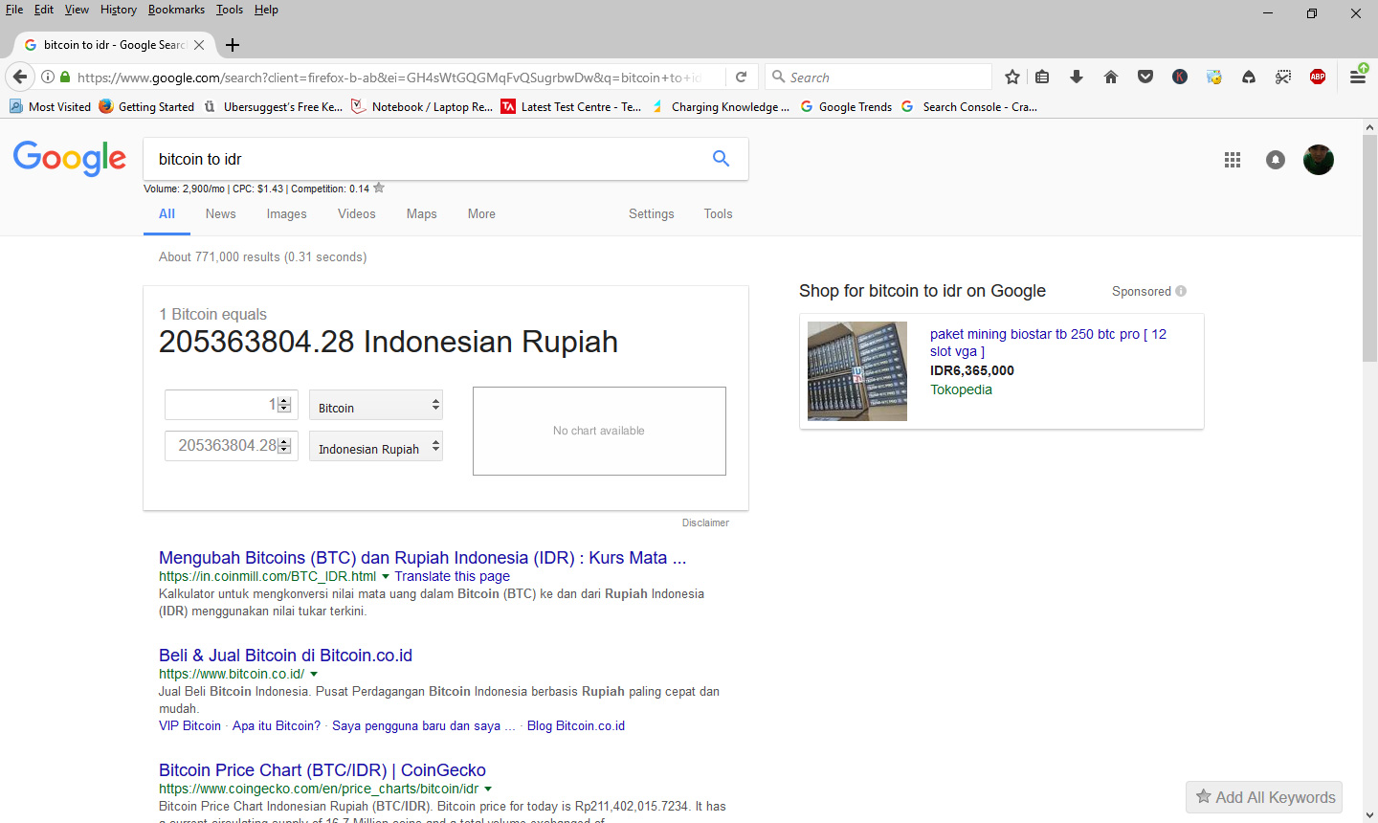
Task: Switch to the Videos results tab
Action: point(357,213)
